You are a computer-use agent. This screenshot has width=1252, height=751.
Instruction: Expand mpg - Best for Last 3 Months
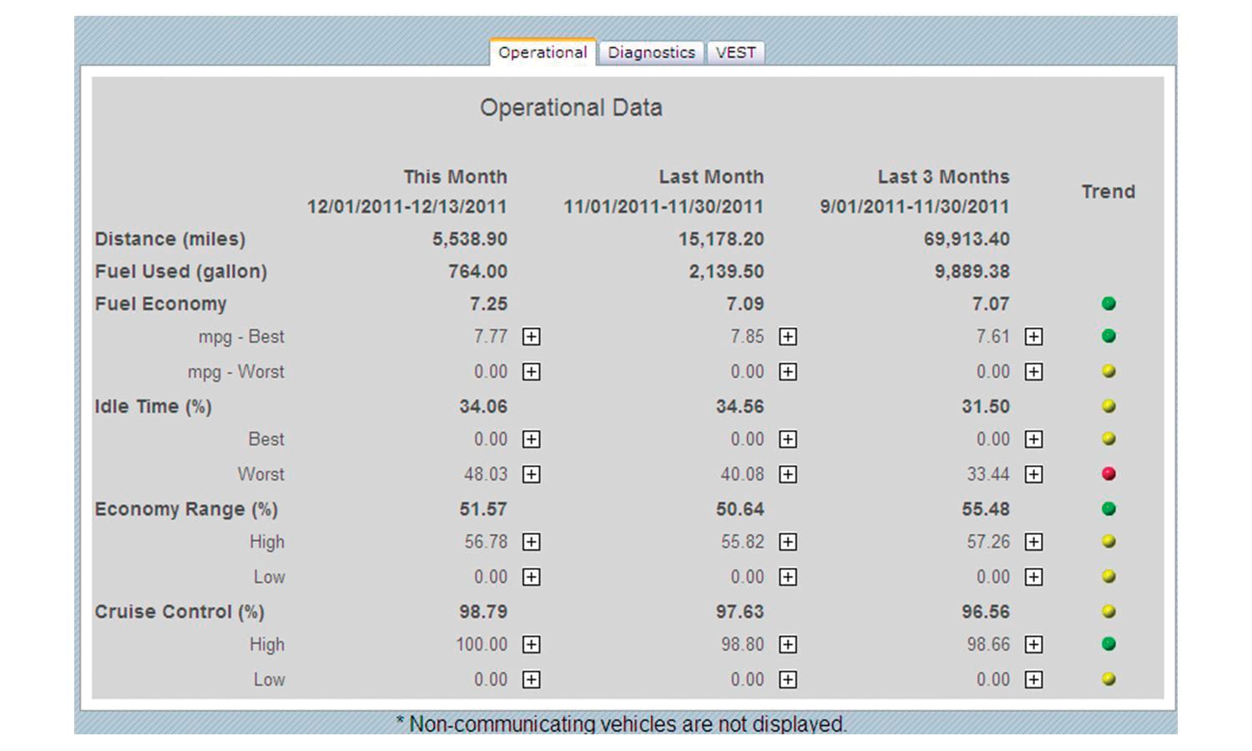pyautogui.click(x=1033, y=336)
